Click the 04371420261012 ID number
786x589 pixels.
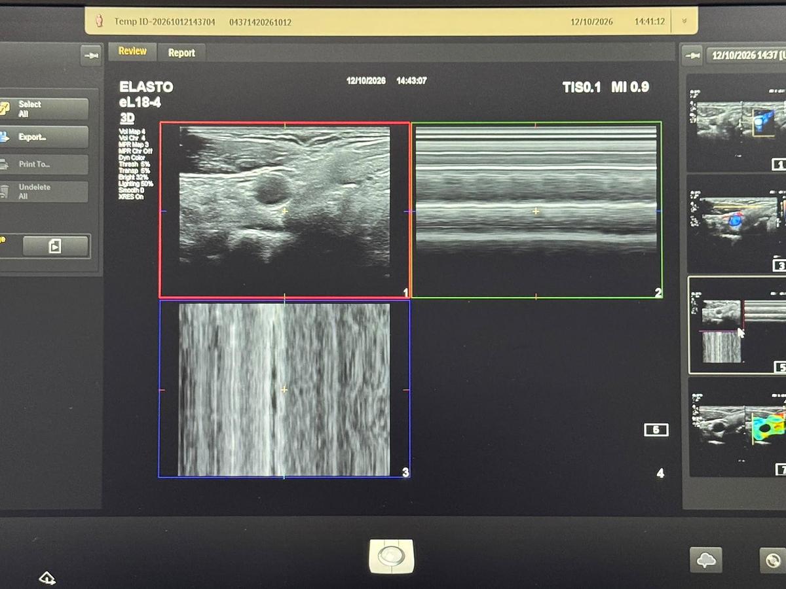coord(260,22)
